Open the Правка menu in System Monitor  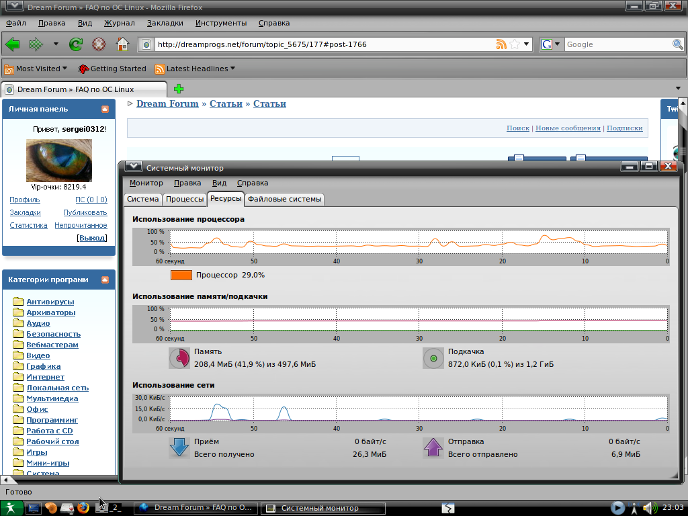click(187, 183)
